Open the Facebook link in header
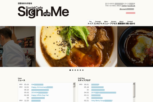The width and height of the screenshot is (153, 102). click(x=131, y=6)
